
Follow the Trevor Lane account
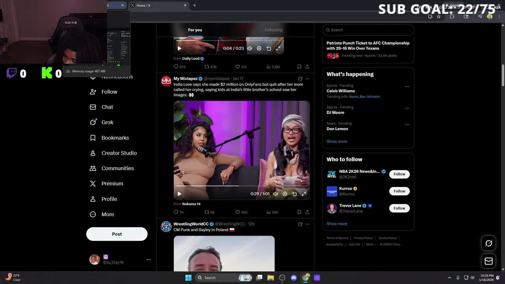tap(399, 208)
